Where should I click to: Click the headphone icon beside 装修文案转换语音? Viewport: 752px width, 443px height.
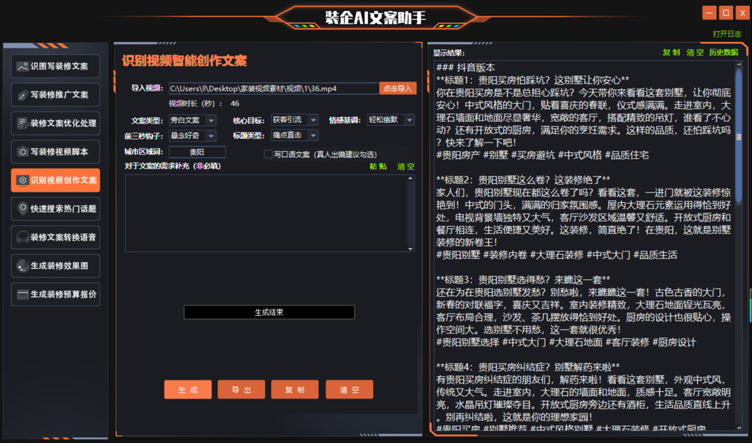click(x=22, y=237)
